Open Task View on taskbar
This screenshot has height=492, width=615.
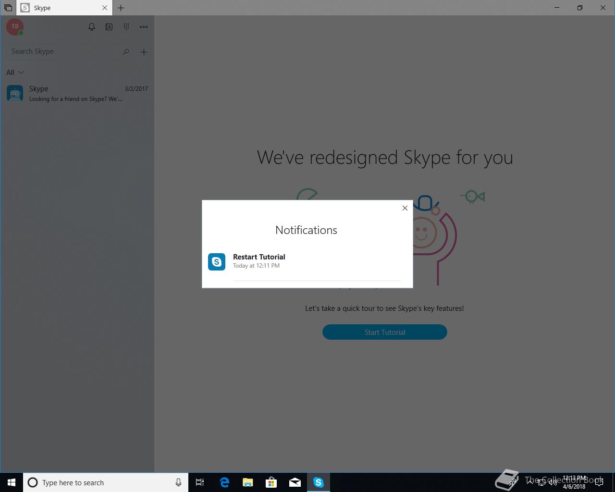[x=200, y=482]
